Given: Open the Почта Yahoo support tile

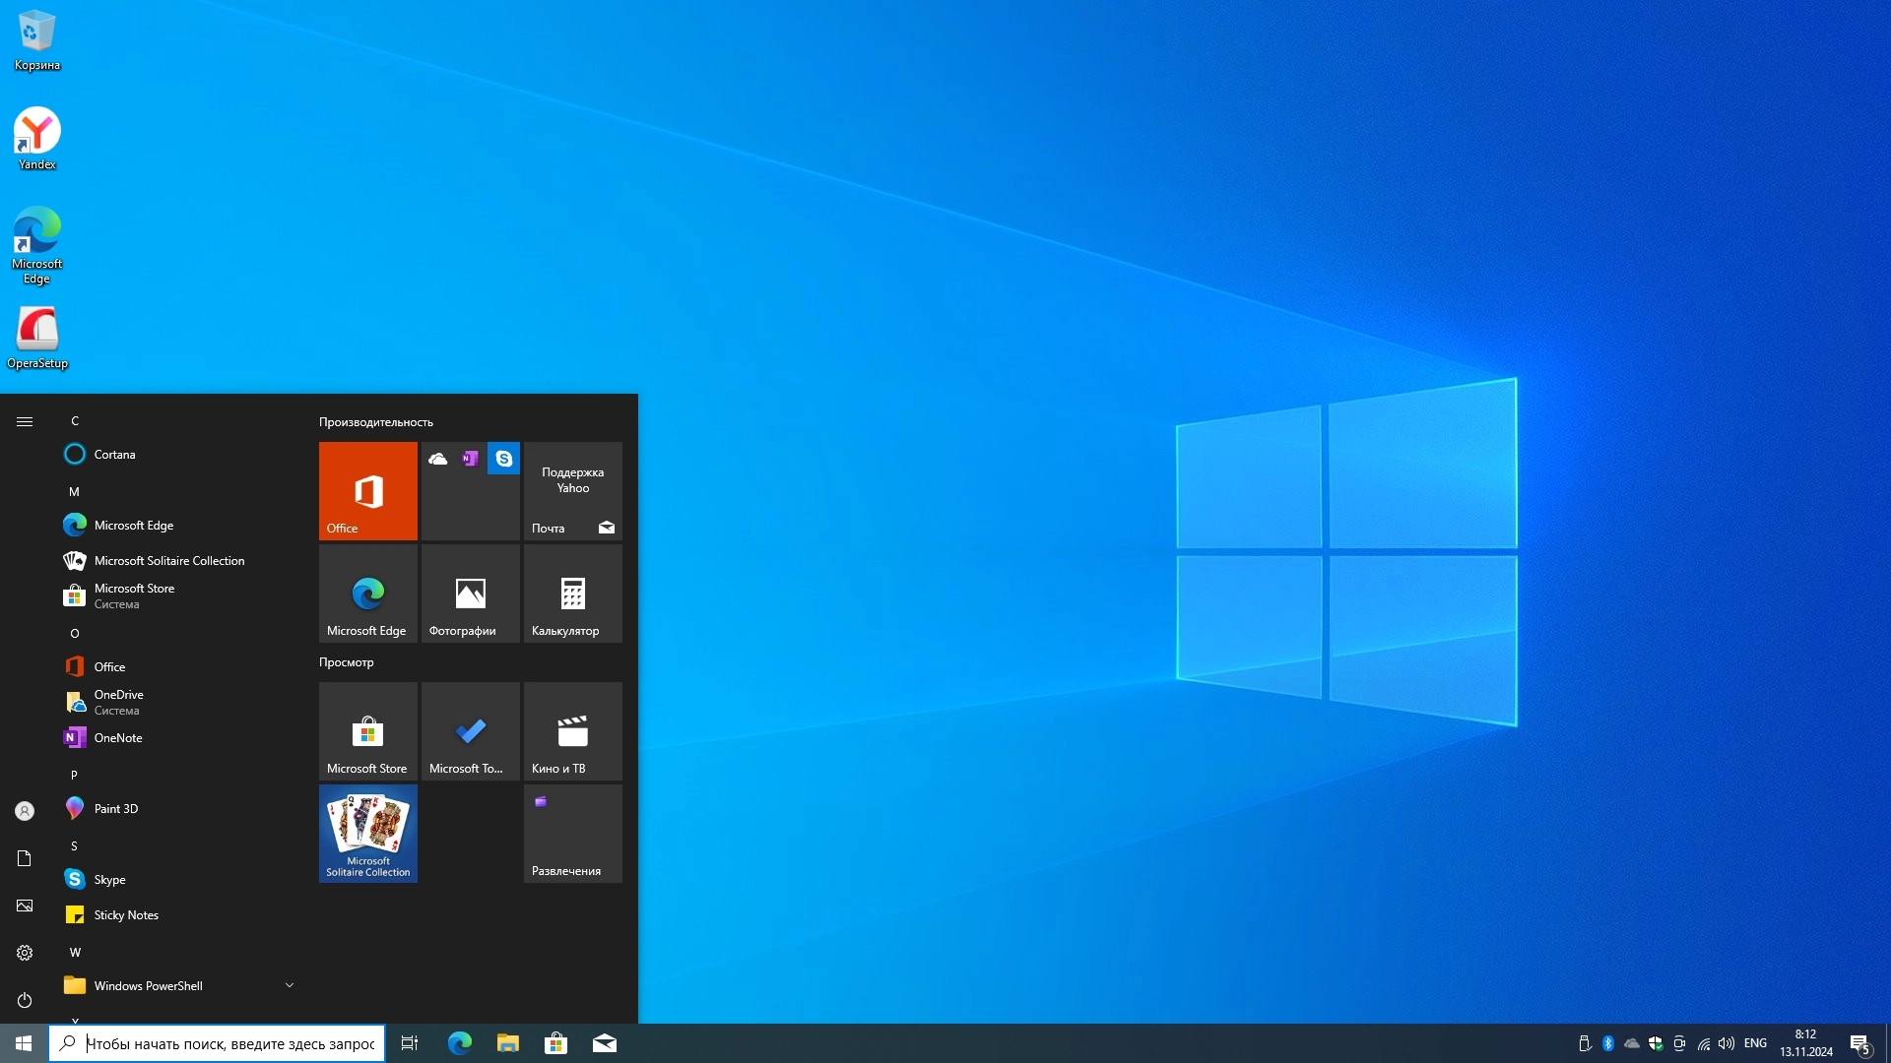Looking at the screenshot, I should tap(572, 490).
